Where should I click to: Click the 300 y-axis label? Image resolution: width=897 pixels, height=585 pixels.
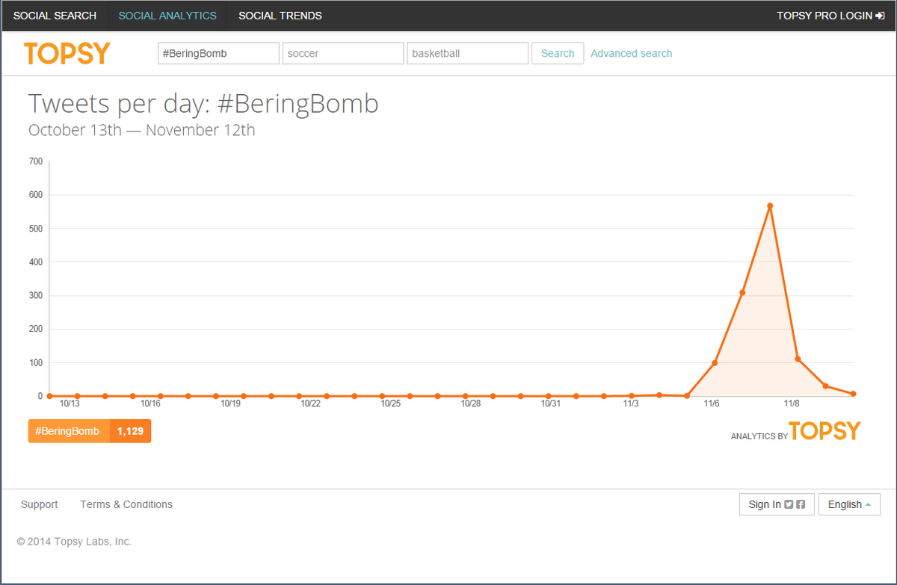click(35, 296)
